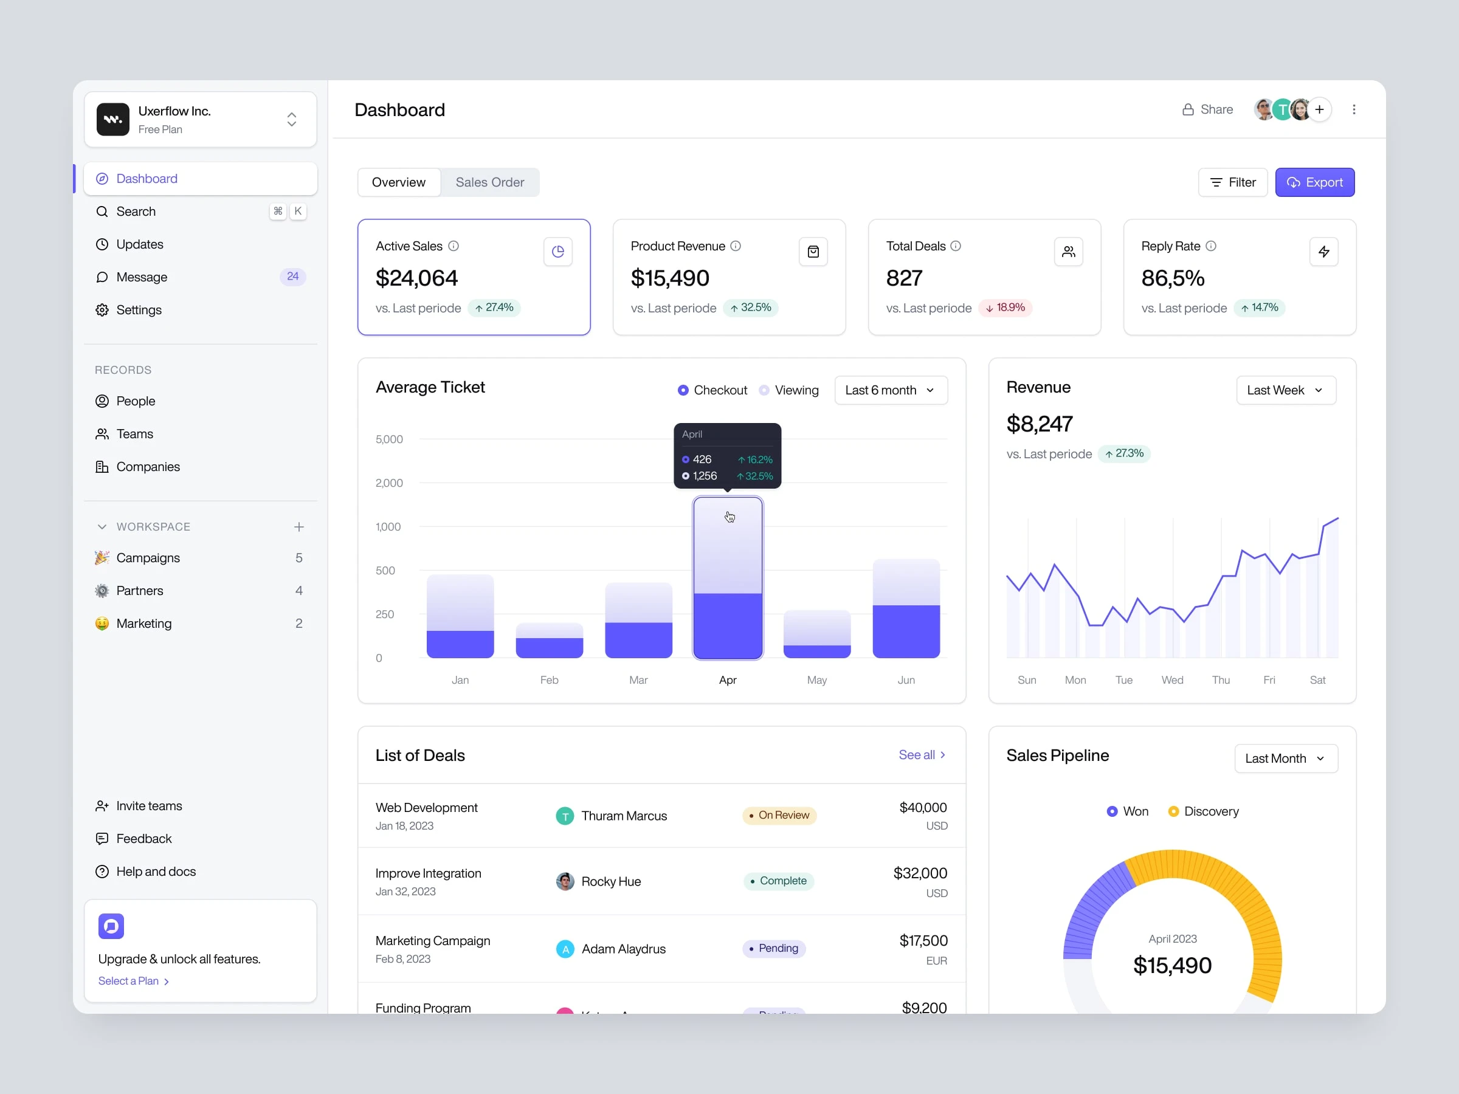Viewport: 1459px width, 1094px height.
Task: Click the info icon next to Active Sales
Action: 453,246
